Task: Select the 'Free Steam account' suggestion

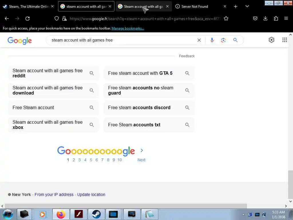Action: point(53,108)
